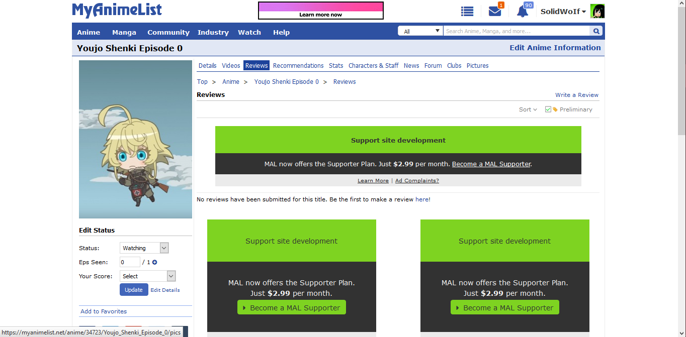Click Edit Anime Information link
Screen dimensions: 686x337
click(555, 48)
